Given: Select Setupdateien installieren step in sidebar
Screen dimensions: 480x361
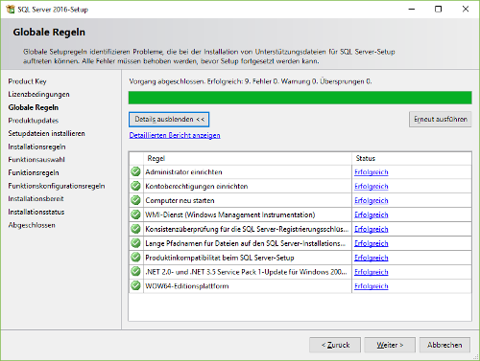Looking at the screenshot, I should point(46,133).
